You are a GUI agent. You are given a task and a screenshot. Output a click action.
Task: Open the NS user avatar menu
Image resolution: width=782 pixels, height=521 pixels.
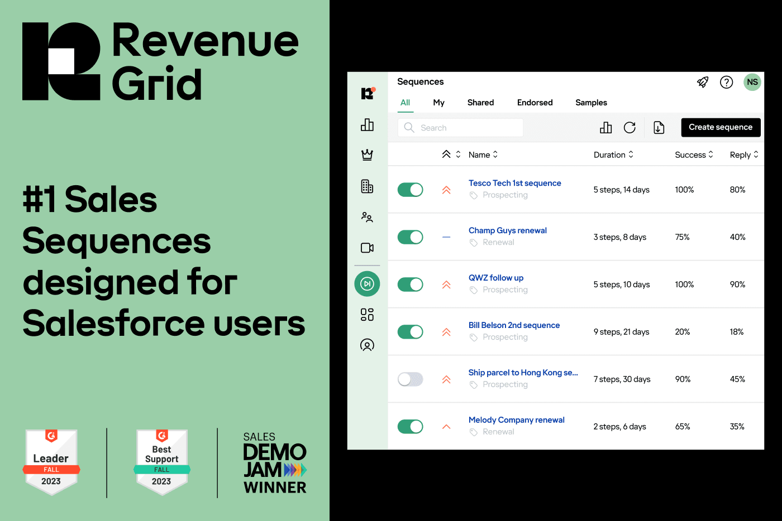tap(752, 82)
